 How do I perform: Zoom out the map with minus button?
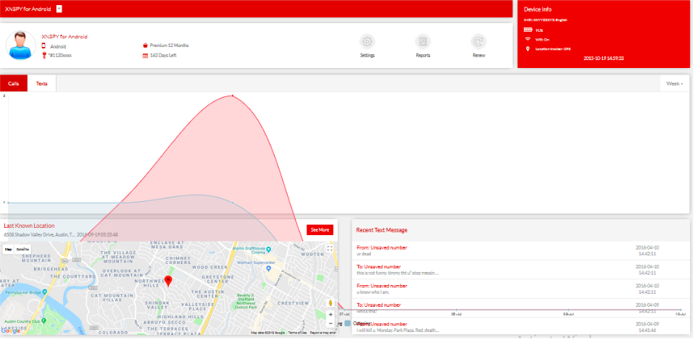point(330,324)
